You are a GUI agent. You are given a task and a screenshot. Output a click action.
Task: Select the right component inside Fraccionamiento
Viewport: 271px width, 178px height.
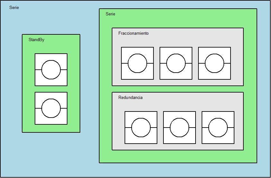pos(214,63)
